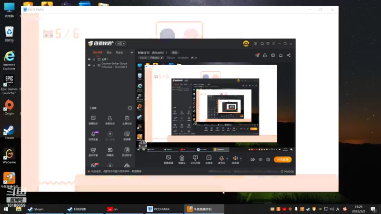Screen dimensions: 381x214
Task: Select the active red scene tab
Action: 98,52
